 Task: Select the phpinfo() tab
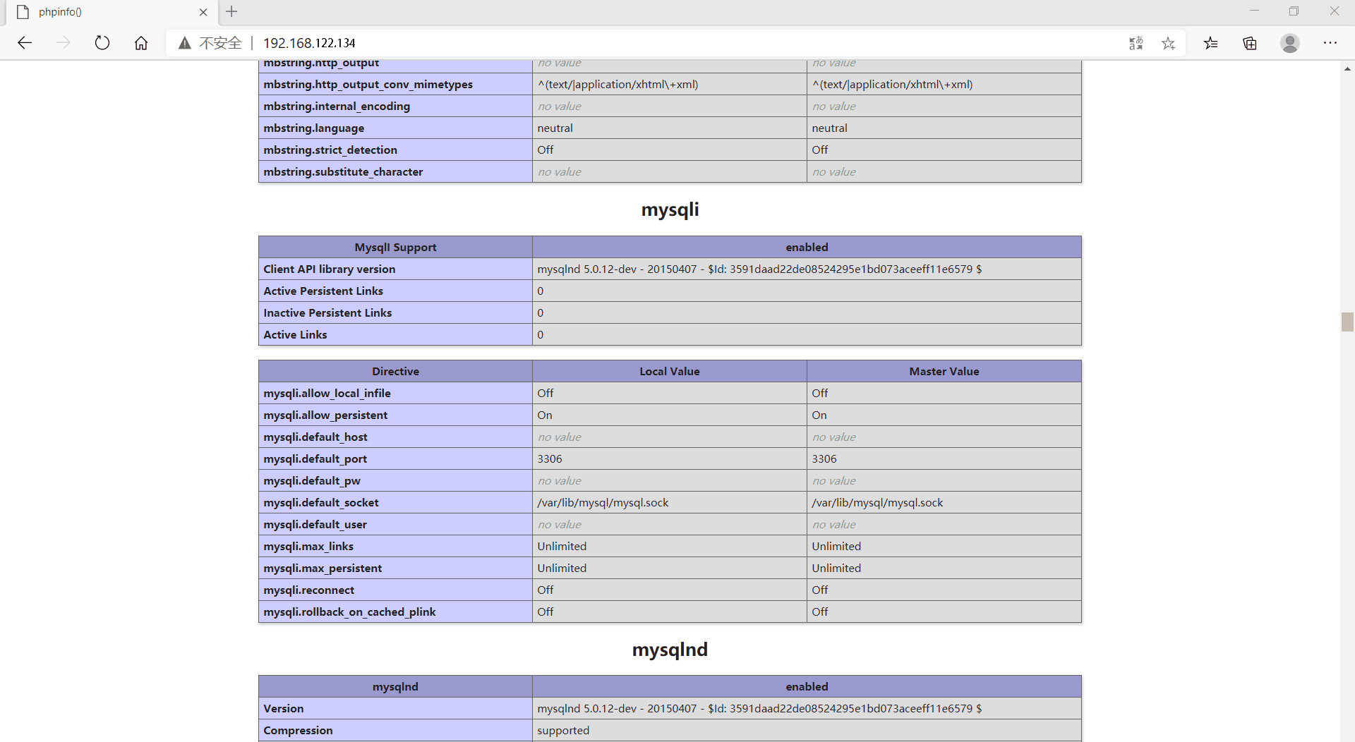pos(112,12)
